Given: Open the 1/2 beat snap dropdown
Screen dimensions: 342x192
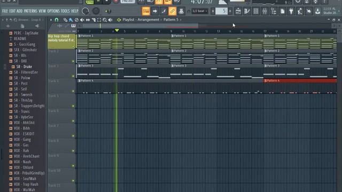Looking at the screenshot, I should click(x=199, y=11).
